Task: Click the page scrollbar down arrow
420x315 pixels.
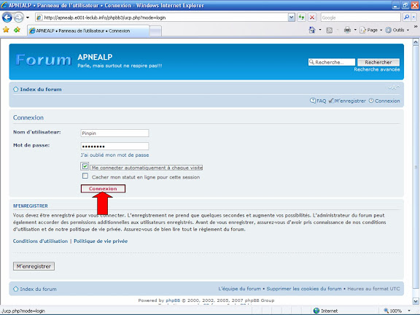Action: tap(416, 300)
